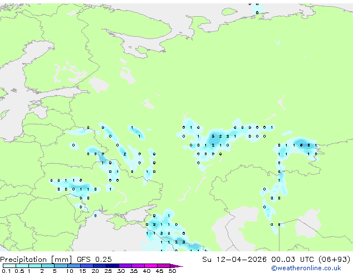Click the 5–10 mm legend color swatch
353x273 pixels.
click(61, 266)
